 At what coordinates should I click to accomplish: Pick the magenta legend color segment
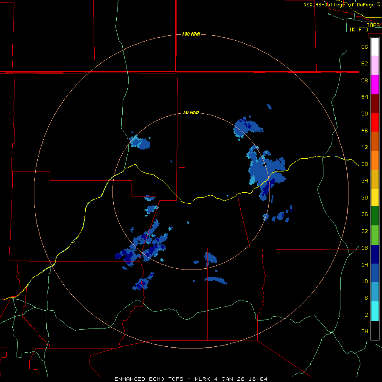click(375, 84)
